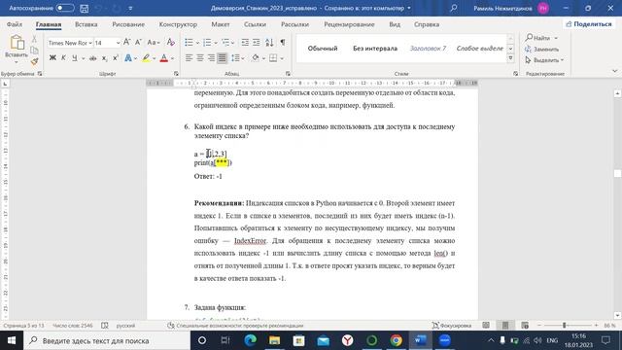Open the Макет tab

(x=221, y=24)
